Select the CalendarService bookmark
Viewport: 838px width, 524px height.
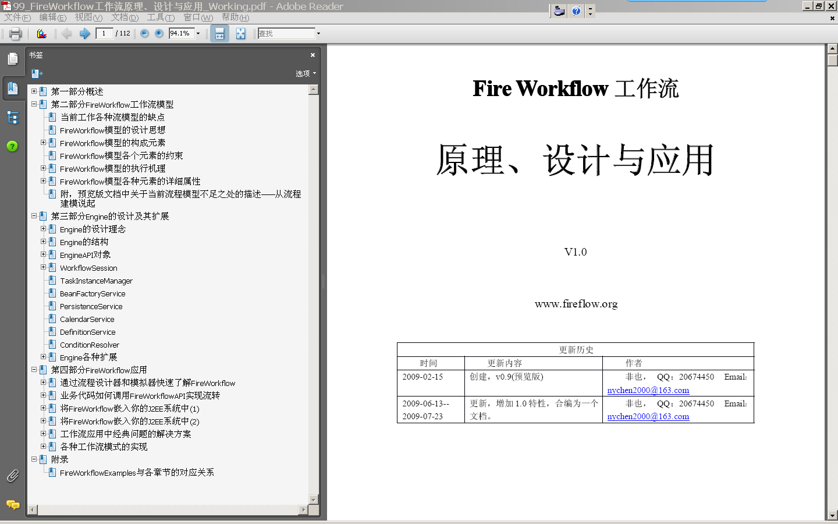point(87,319)
